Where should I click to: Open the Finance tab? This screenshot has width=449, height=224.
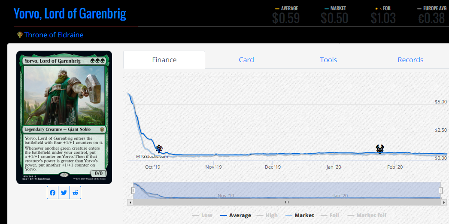164,60
